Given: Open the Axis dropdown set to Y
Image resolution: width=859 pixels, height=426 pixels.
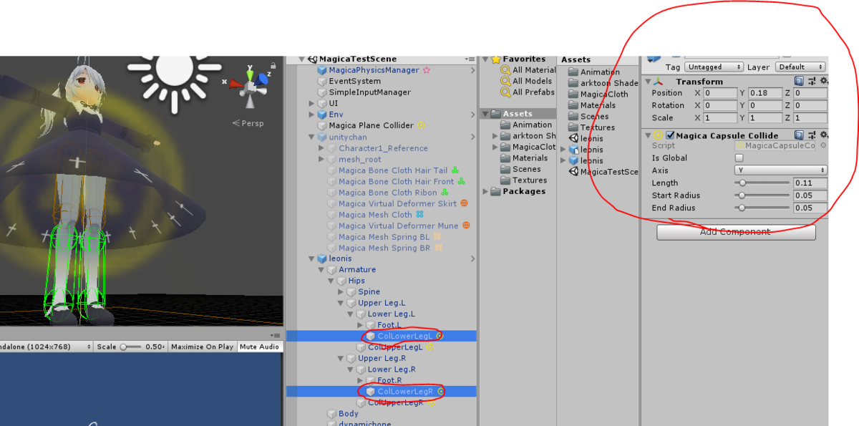Looking at the screenshot, I should pyautogui.click(x=781, y=170).
